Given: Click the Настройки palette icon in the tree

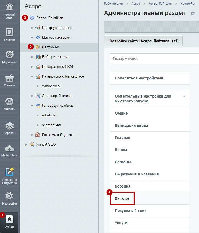Looking at the screenshot, I should [38, 47].
